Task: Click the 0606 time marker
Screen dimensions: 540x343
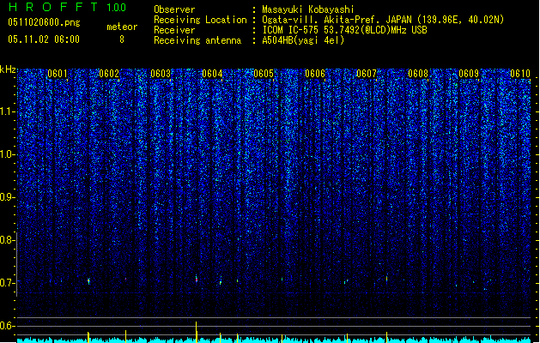Action: click(315, 74)
